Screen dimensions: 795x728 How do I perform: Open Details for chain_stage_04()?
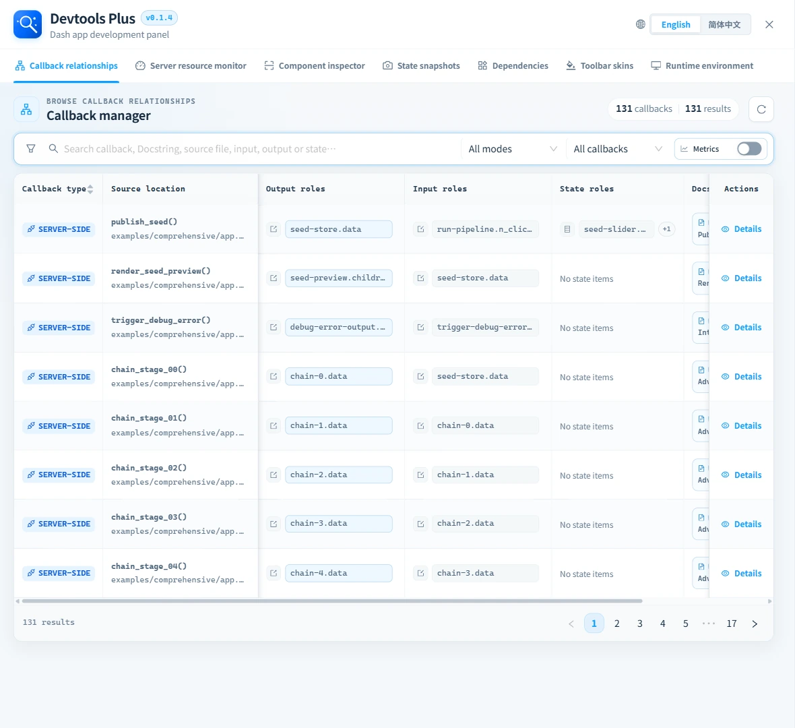pyautogui.click(x=741, y=573)
